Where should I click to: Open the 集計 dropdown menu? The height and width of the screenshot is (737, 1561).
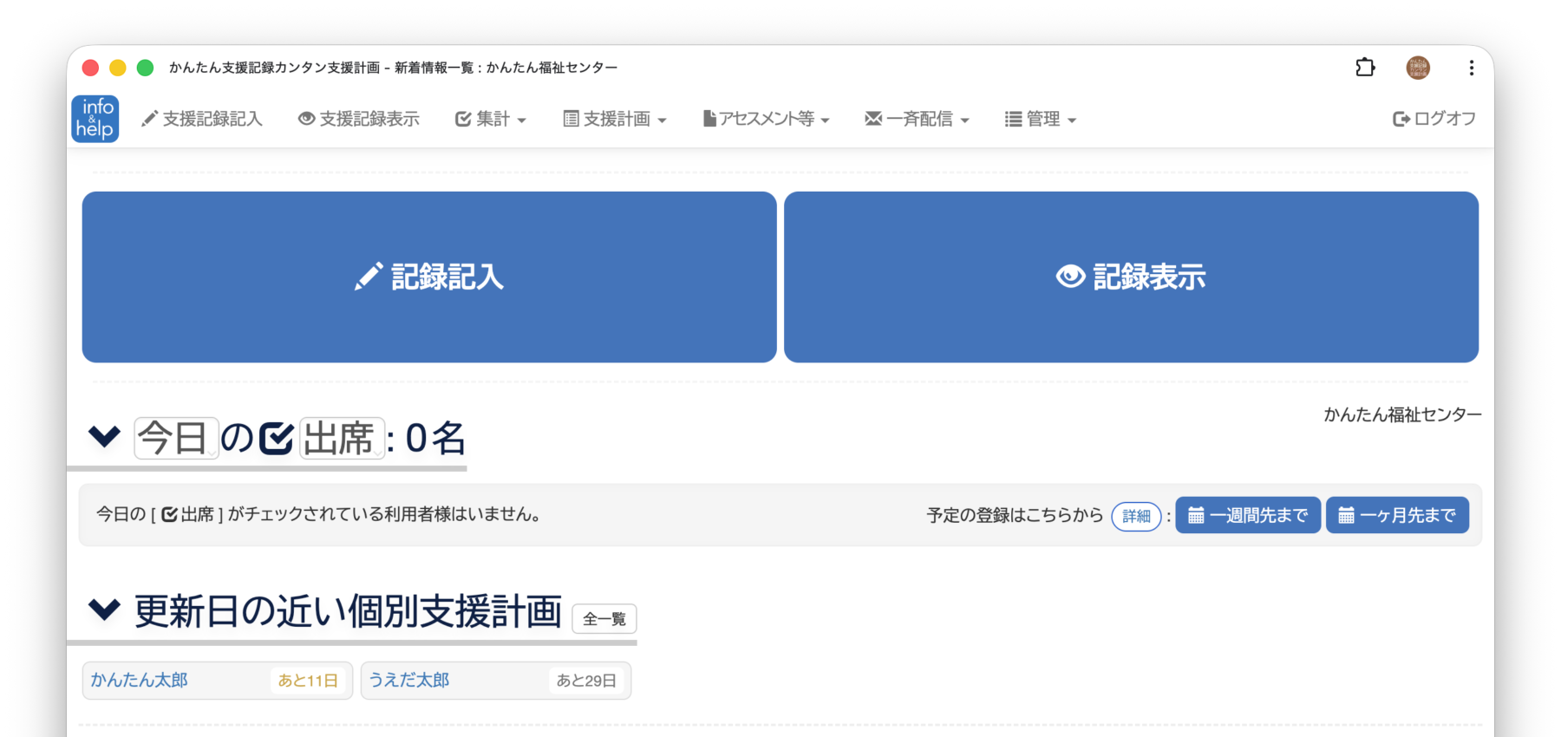click(491, 119)
